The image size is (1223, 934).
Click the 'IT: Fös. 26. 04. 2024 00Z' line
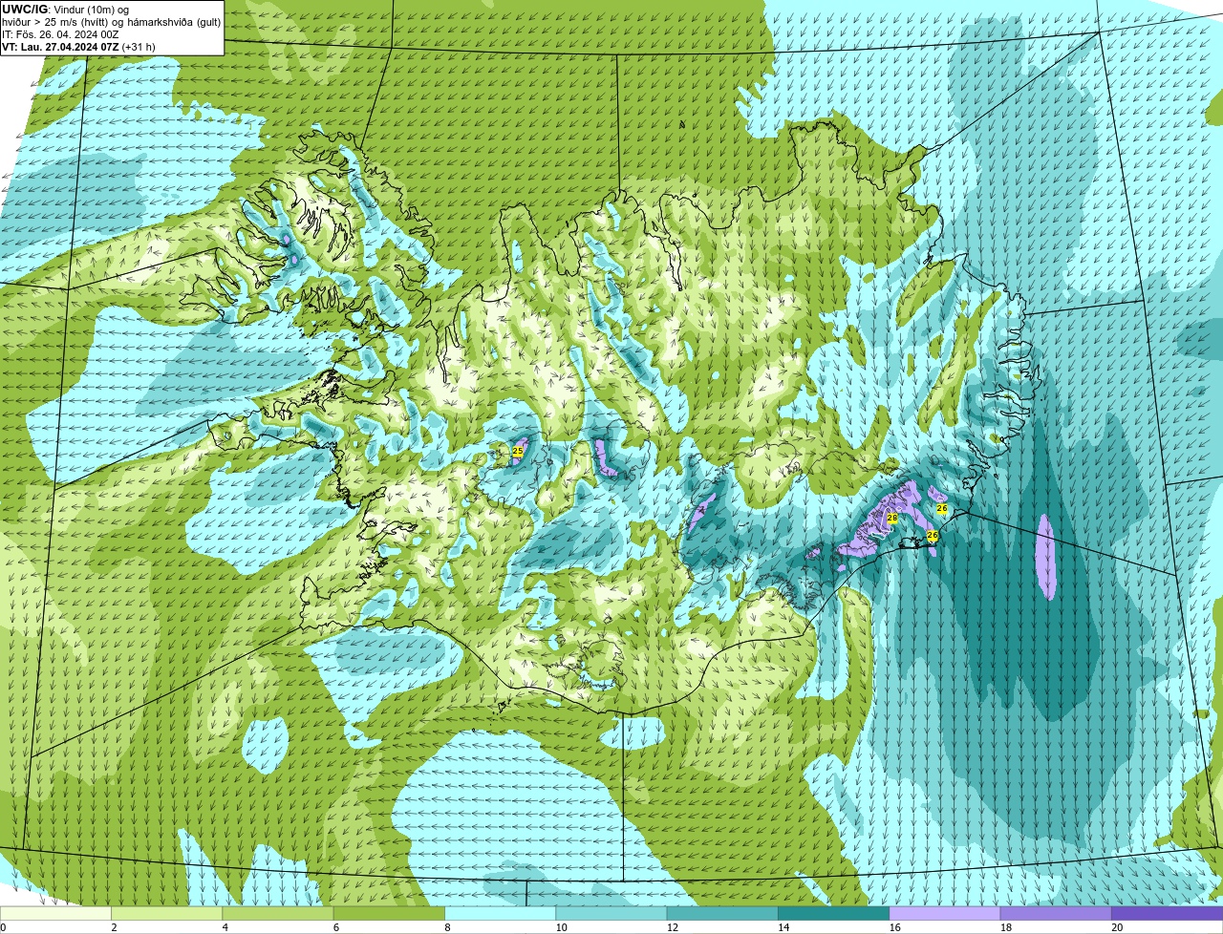point(60,34)
